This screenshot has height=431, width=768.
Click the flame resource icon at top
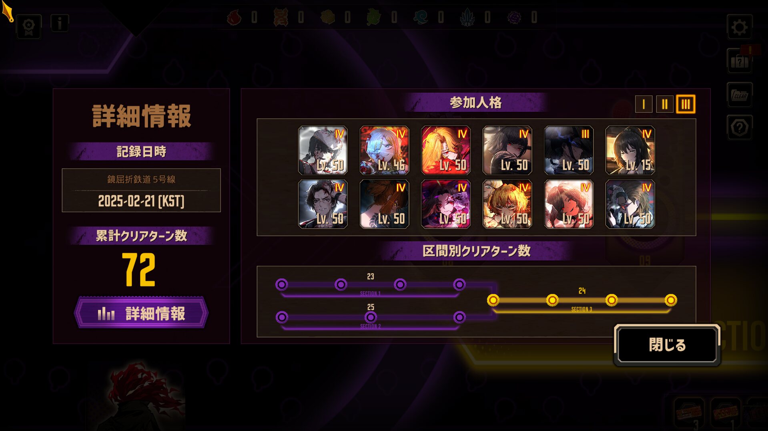tap(235, 18)
